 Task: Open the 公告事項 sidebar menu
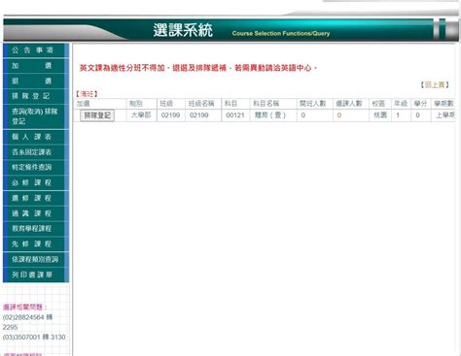pos(36,50)
